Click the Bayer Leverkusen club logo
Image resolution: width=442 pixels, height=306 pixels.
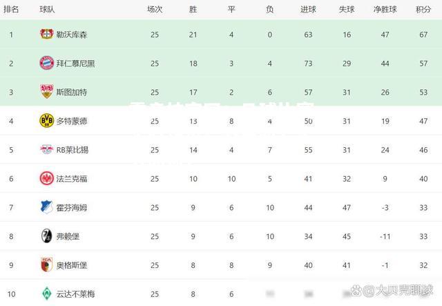click(x=46, y=34)
